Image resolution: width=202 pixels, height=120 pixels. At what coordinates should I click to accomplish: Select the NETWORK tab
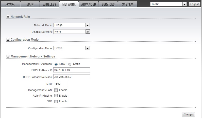pyautogui.click(x=69, y=4)
